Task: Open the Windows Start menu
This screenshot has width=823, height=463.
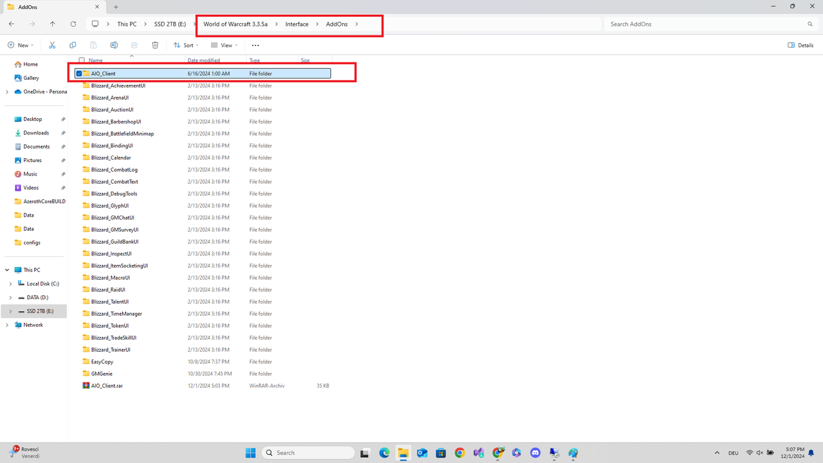Action: pyautogui.click(x=251, y=453)
